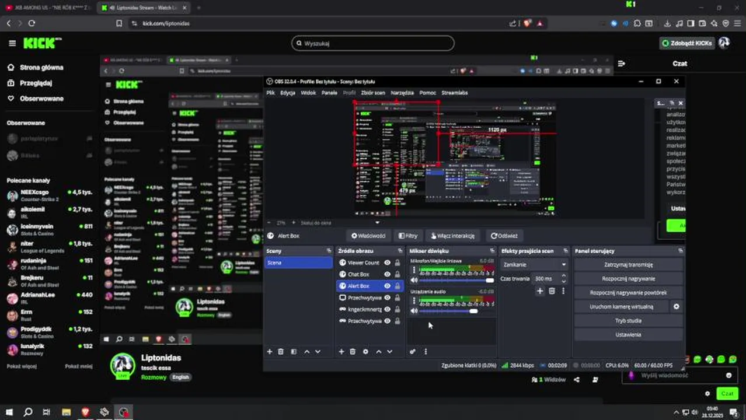Click the large Kick logo in the site header
746x420 pixels.
(x=41, y=43)
